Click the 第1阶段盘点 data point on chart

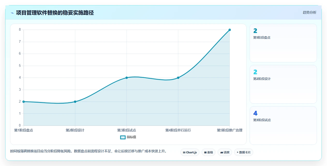coord(24,102)
